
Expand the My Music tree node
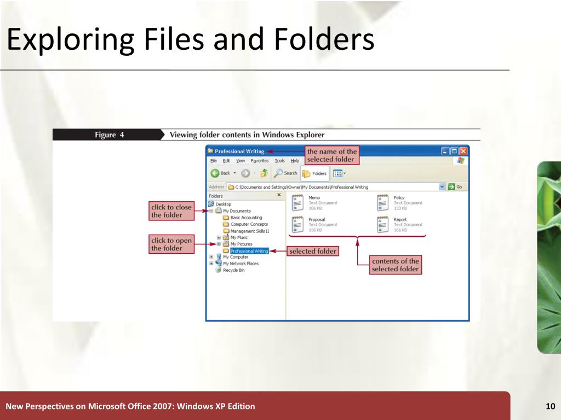click(219, 237)
